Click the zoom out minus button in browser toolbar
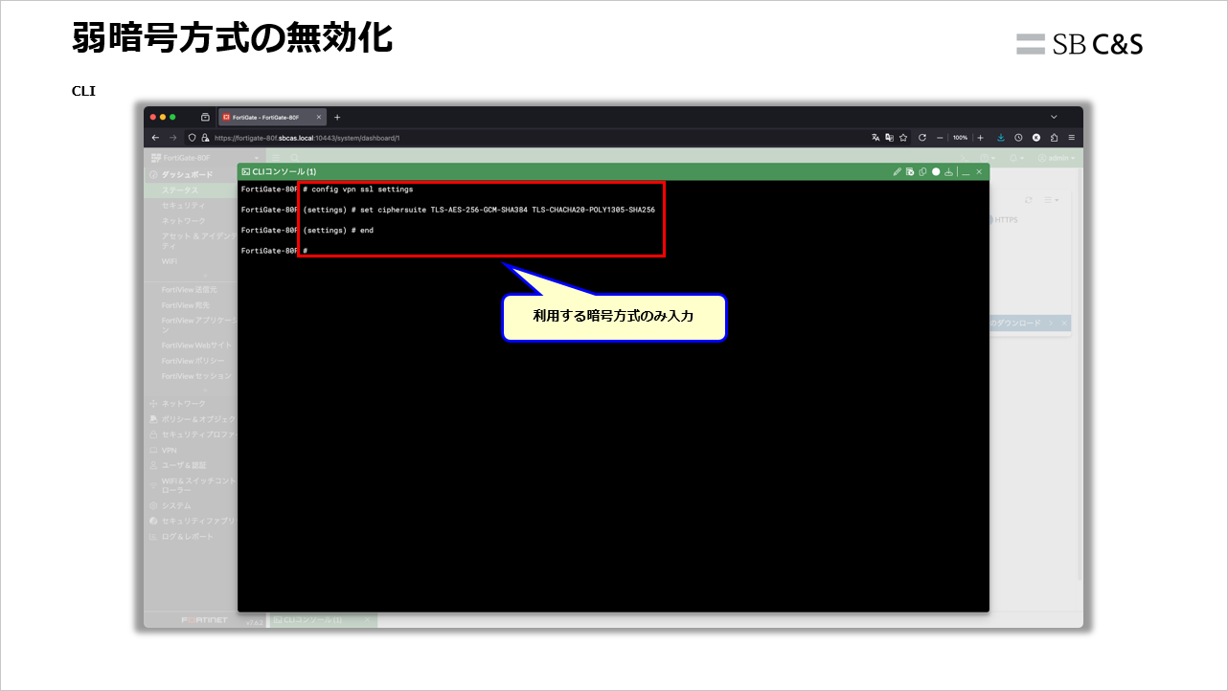The height and width of the screenshot is (691, 1228). click(x=941, y=137)
